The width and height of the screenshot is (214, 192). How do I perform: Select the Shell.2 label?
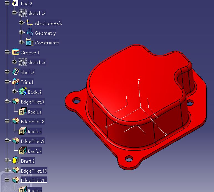(x=27, y=72)
